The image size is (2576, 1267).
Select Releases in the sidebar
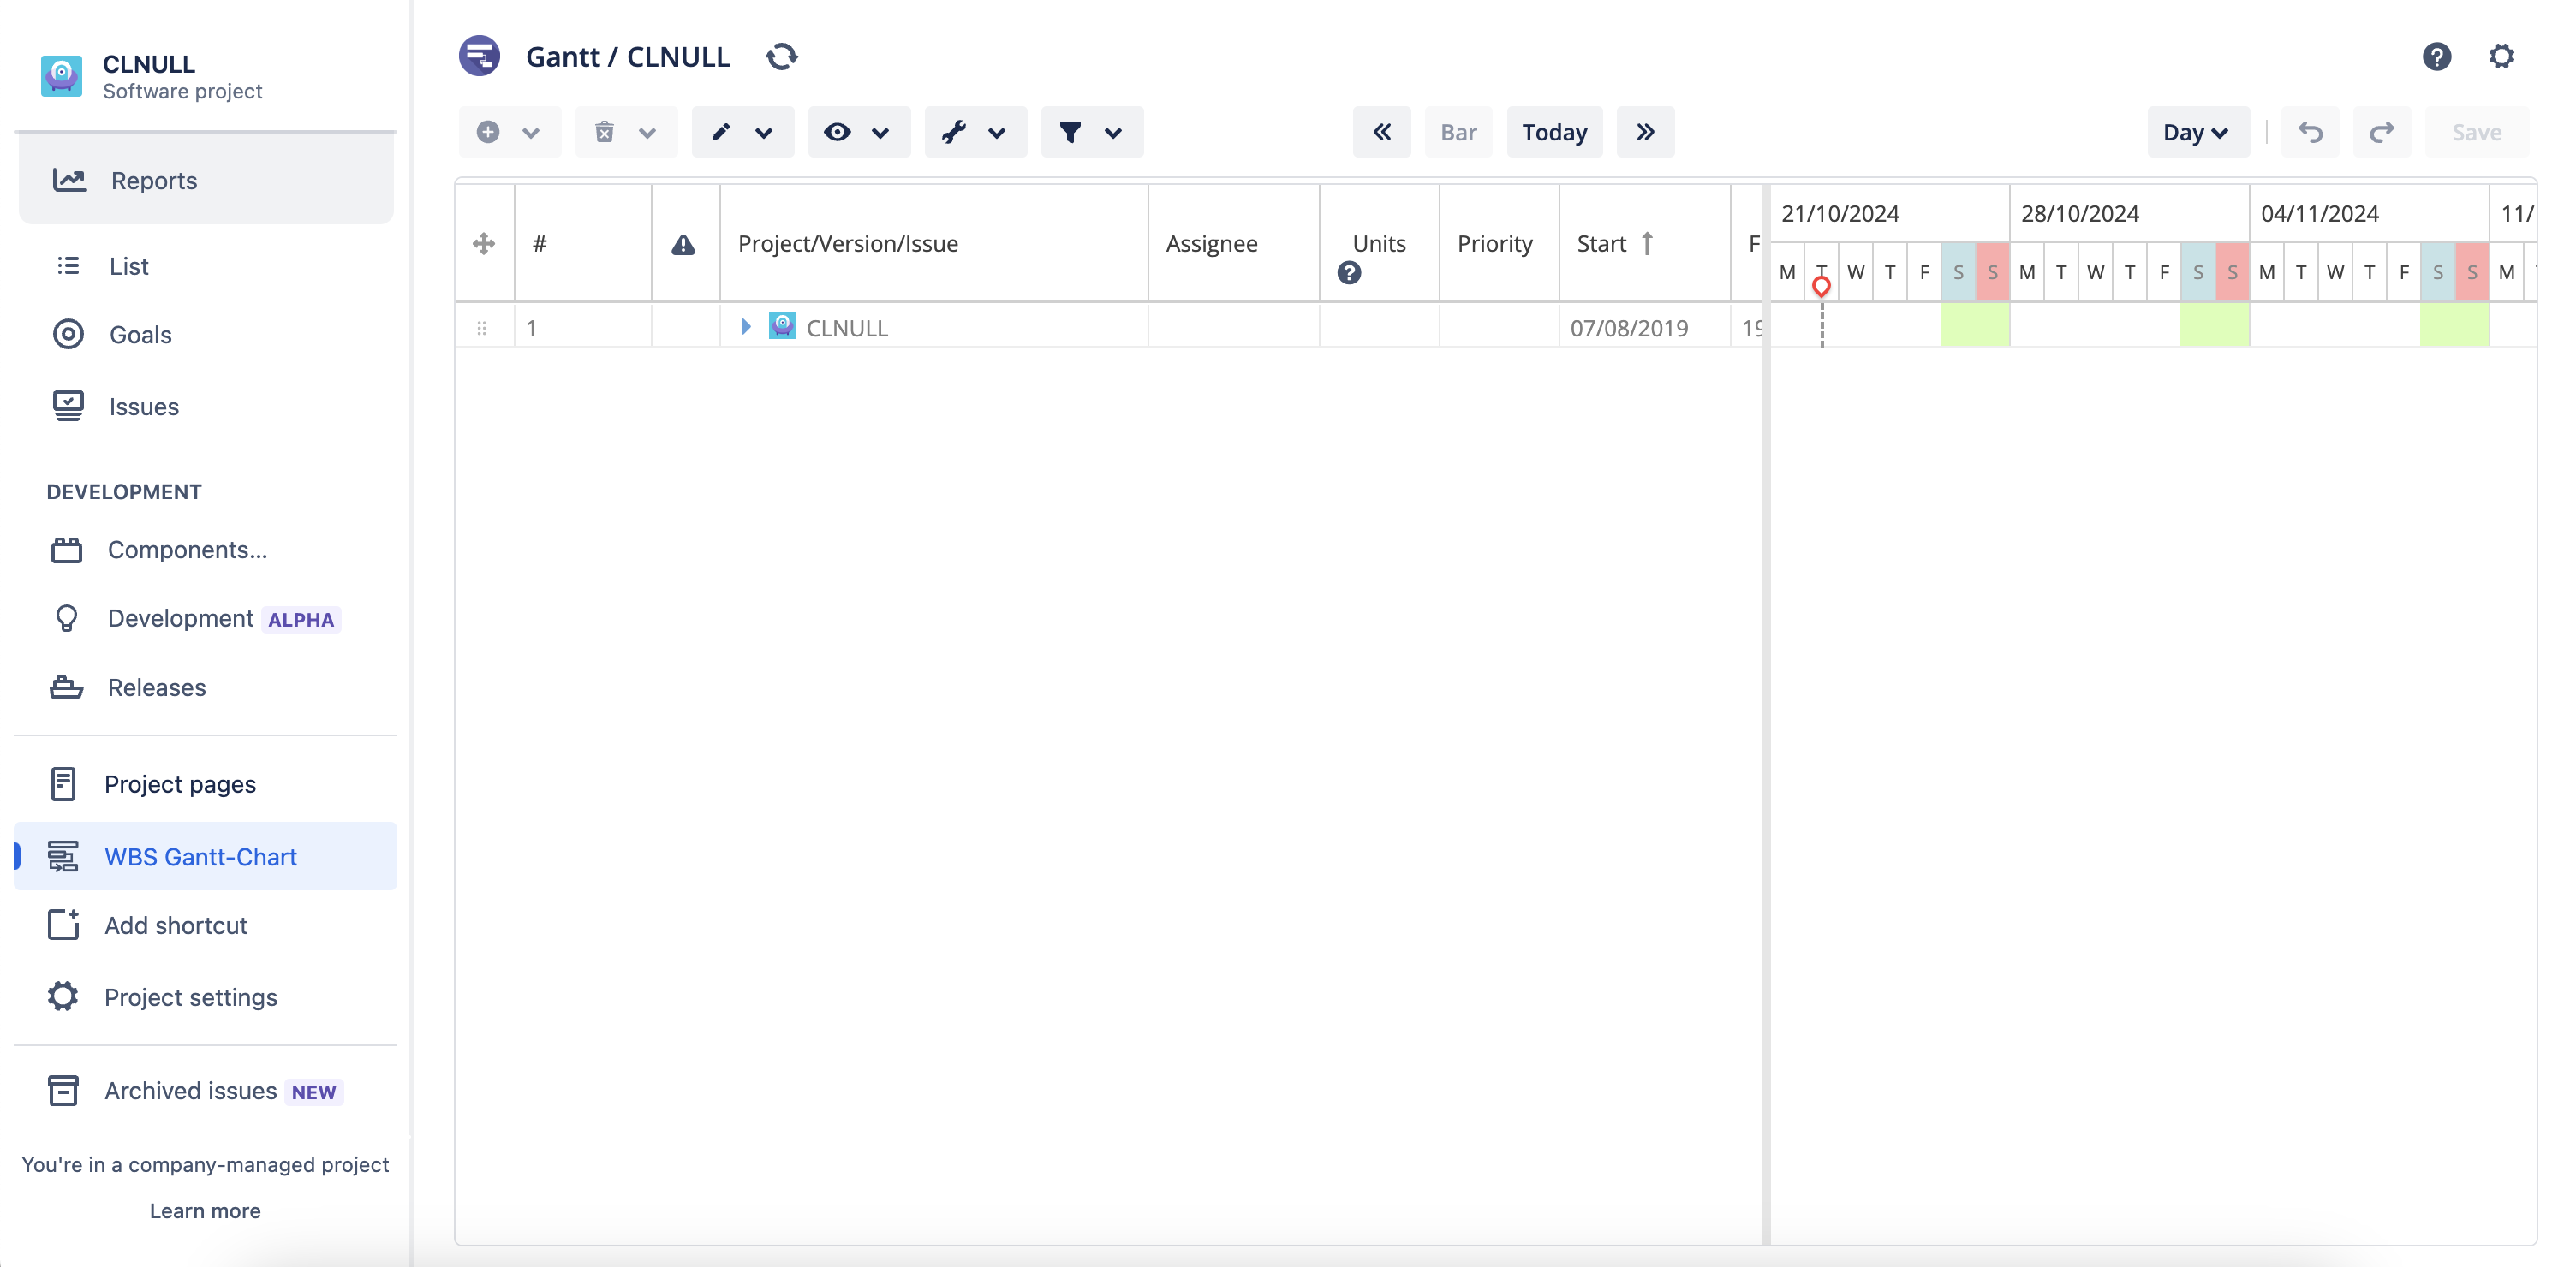tap(156, 687)
